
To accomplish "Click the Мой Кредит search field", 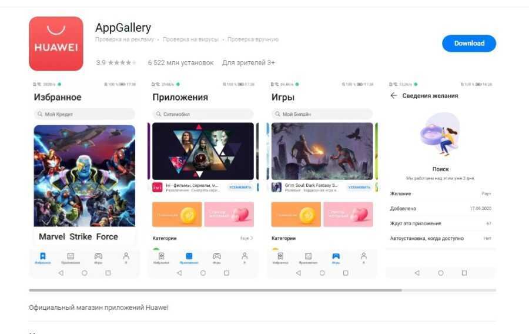I will [x=84, y=114].
